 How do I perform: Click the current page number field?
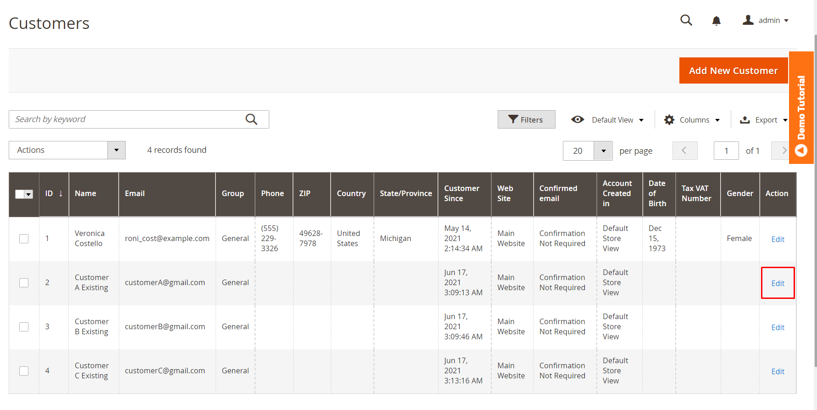pyautogui.click(x=726, y=151)
